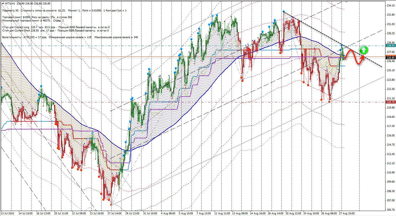
Task: Click the 231.55 price on the scale
Action: coord(390,24)
